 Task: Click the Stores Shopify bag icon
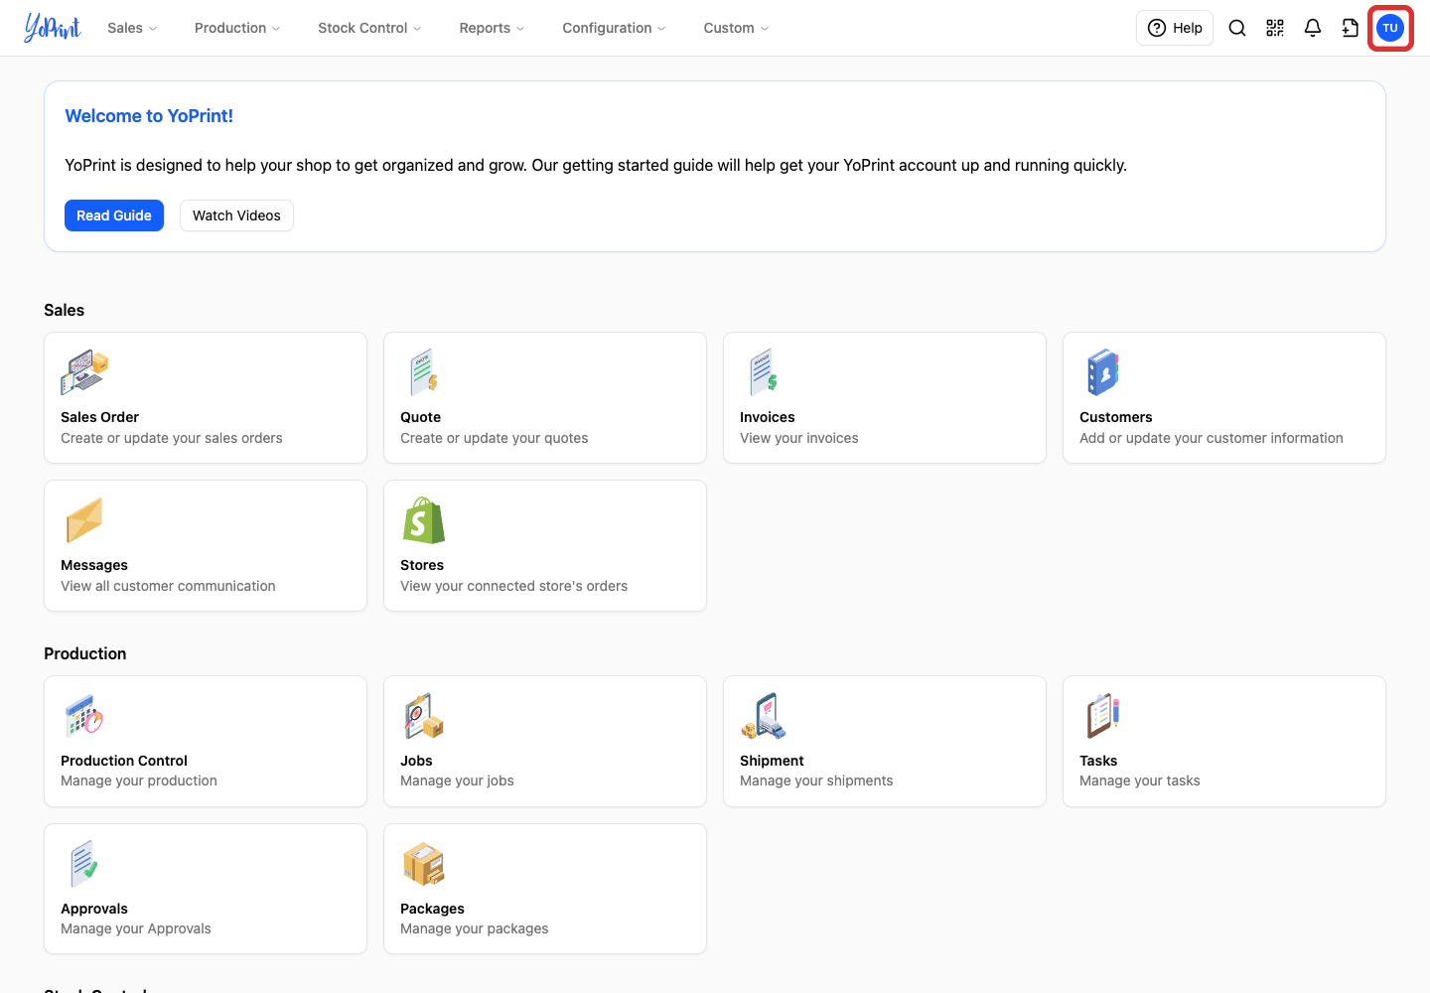point(424,520)
